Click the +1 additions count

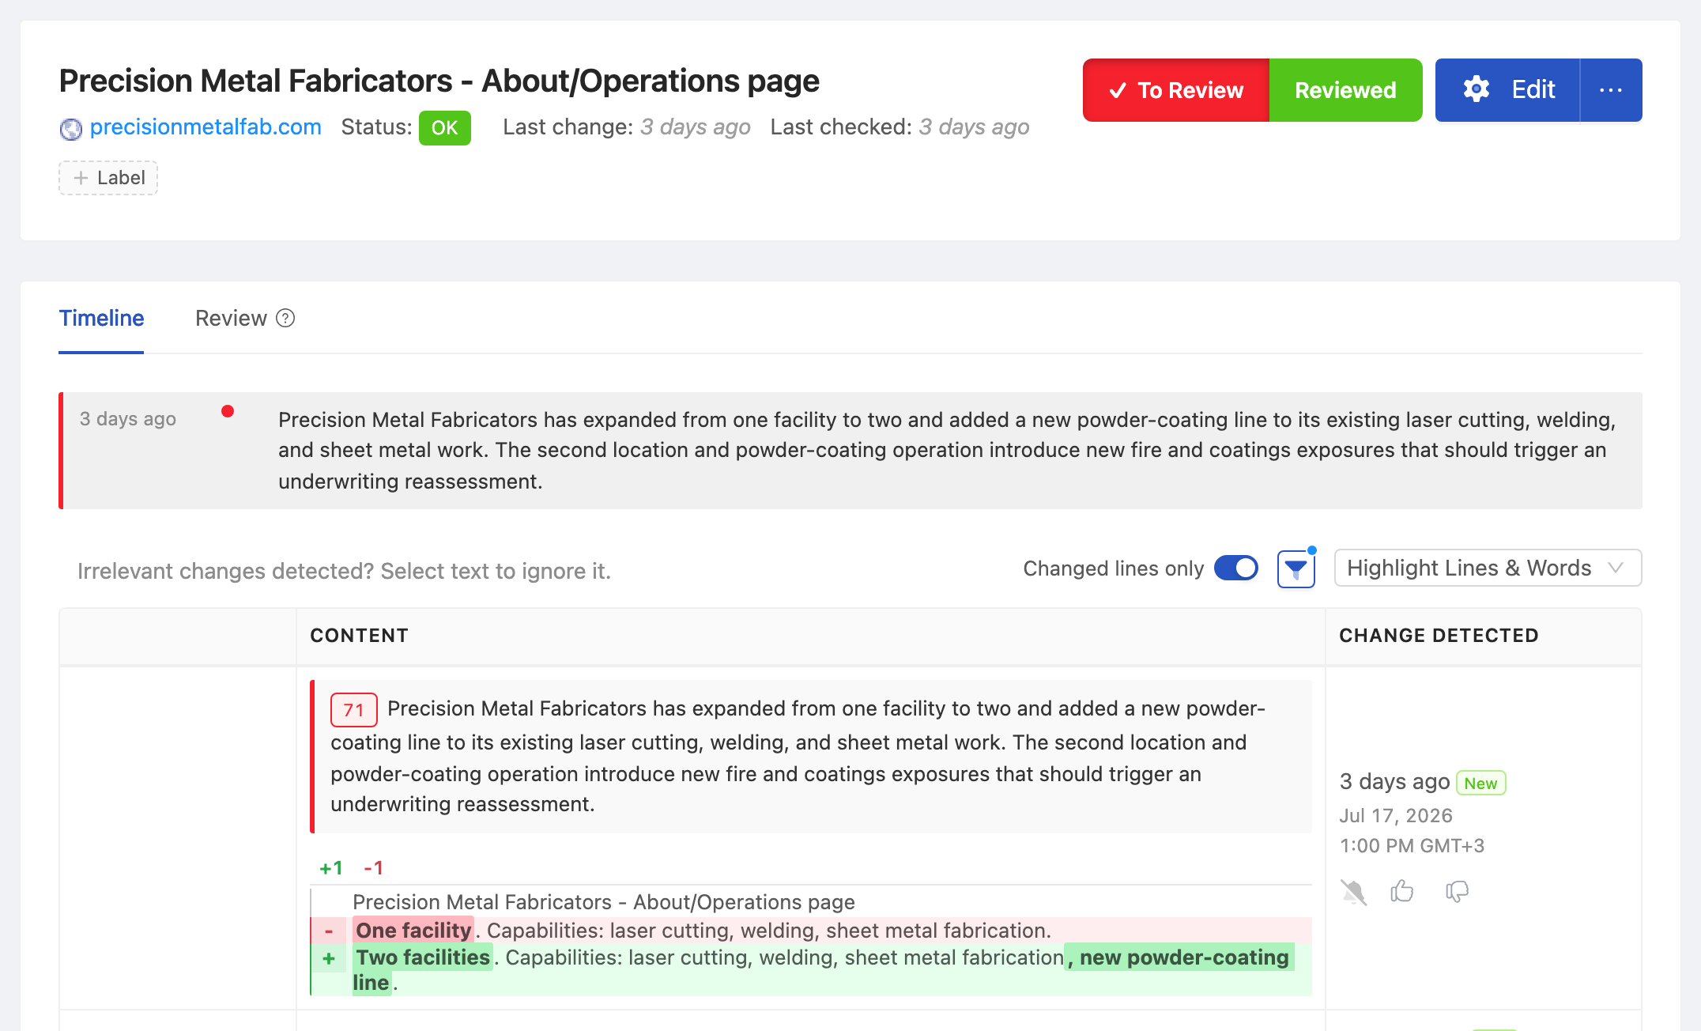click(x=331, y=868)
